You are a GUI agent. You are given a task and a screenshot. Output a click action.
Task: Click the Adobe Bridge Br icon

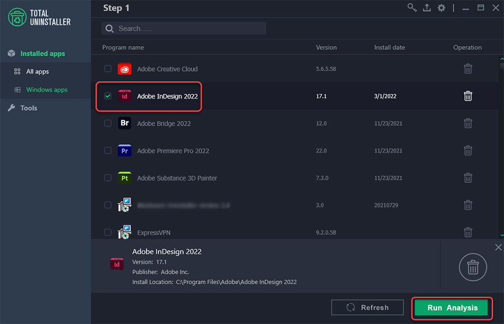124,123
